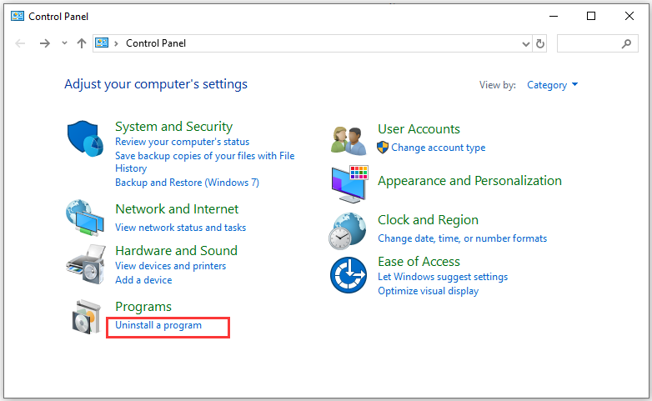Open Appearance and Personalization heading link
The width and height of the screenshot is (652, 401).
pyautogui.click(x=469, y=181)
